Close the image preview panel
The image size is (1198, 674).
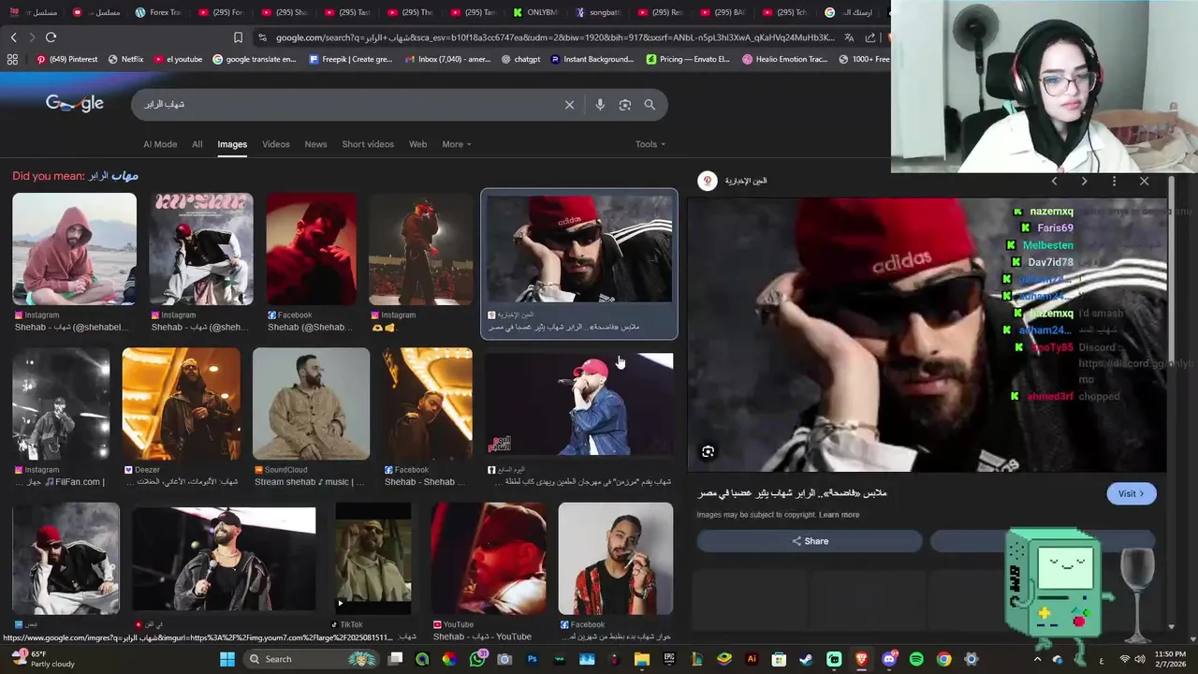tap(1144, 181)
